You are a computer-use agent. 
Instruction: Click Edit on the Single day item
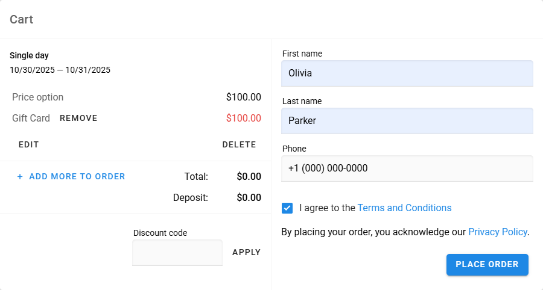[x=29, y=145]
